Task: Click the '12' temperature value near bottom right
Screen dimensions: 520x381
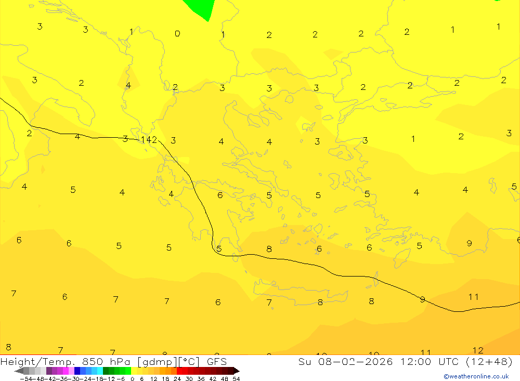Action: coord(478,350)
